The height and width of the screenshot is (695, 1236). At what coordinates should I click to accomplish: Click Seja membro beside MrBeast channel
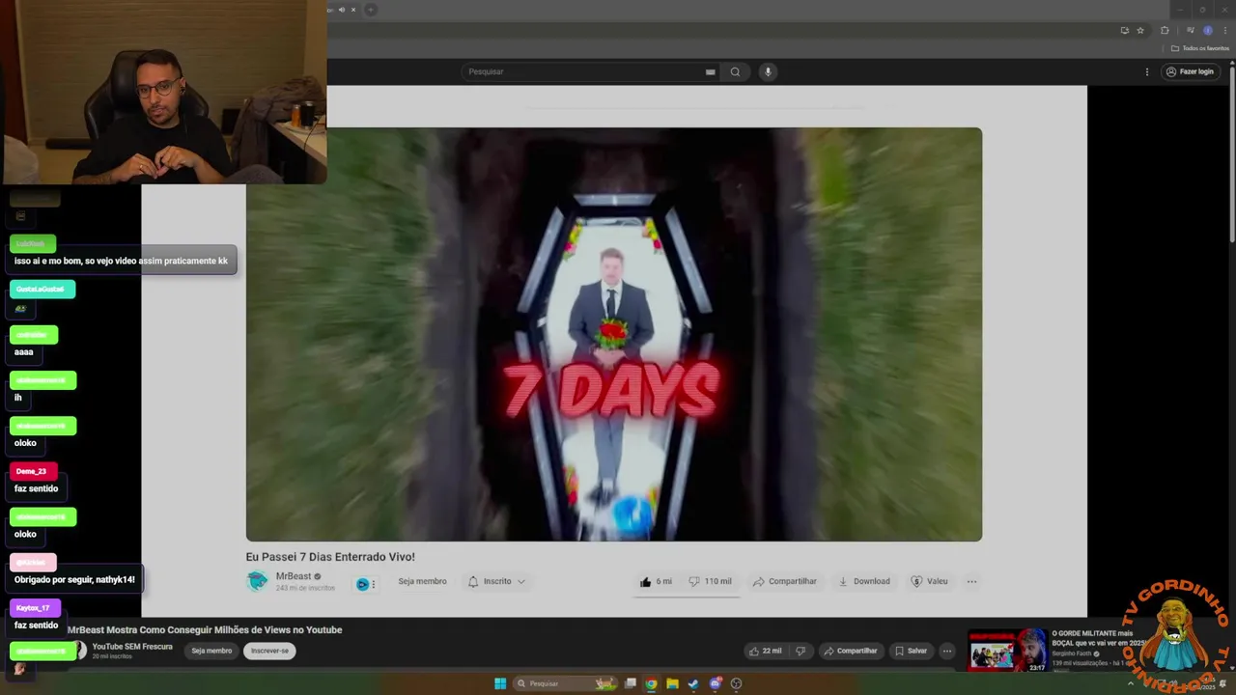click(x=422, y=581)
